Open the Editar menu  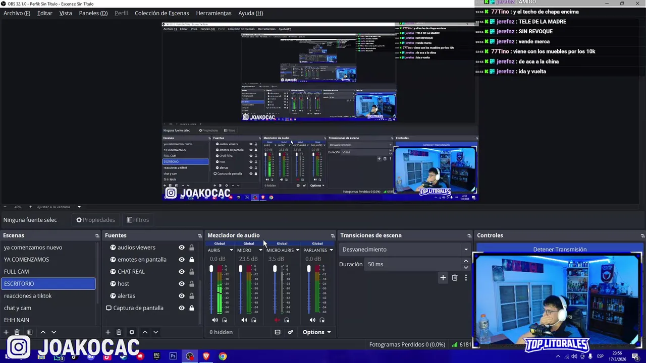44,13
